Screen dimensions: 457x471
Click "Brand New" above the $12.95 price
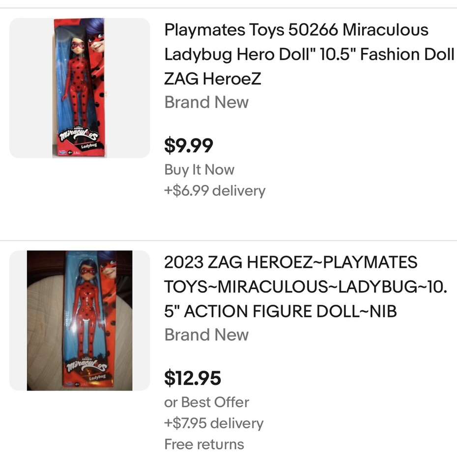click(x=206, y=335)
